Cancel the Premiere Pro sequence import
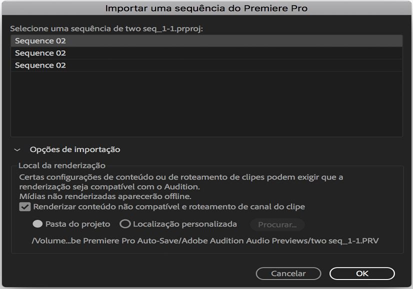 click(289, 273)
